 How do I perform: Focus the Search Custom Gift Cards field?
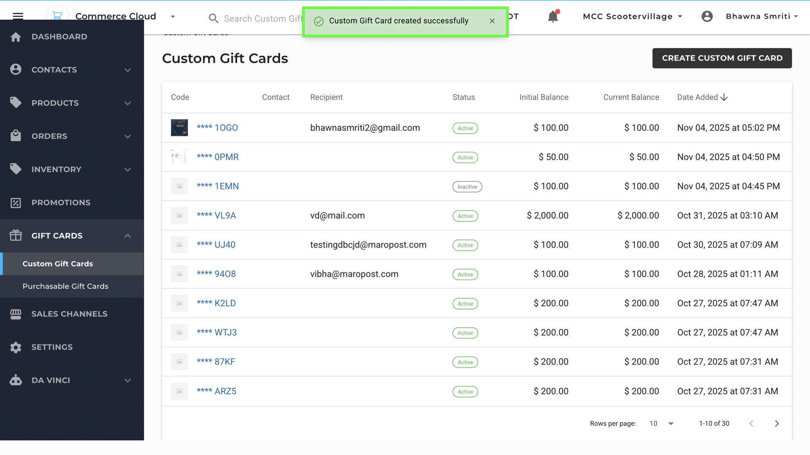tap(263, 19)
